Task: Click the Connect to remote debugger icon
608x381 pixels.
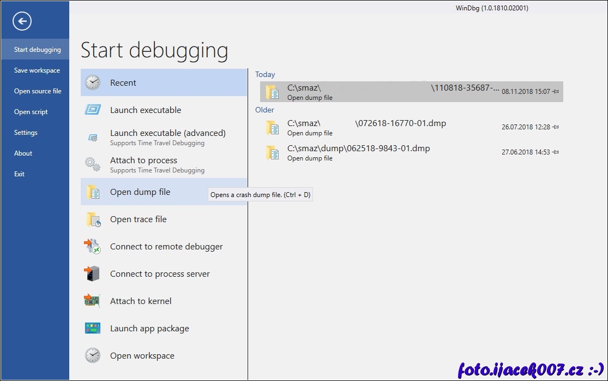Action: 93,247
